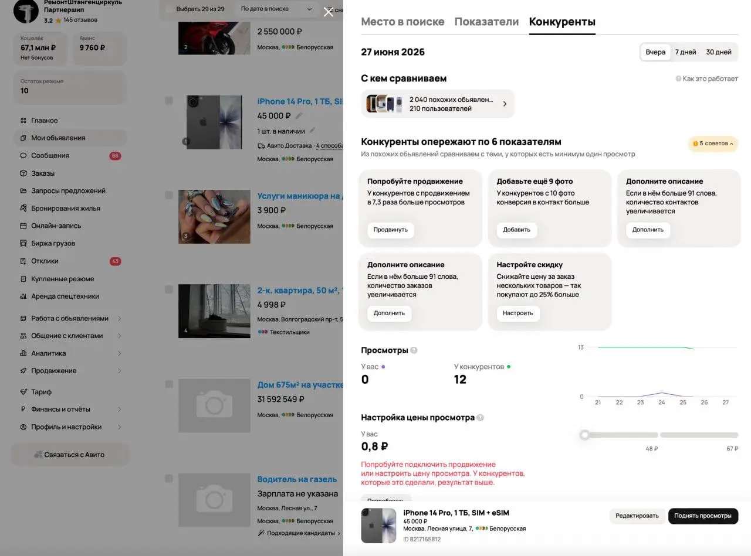Tick checkbox for Дом 675м² listing

(169, 384)
